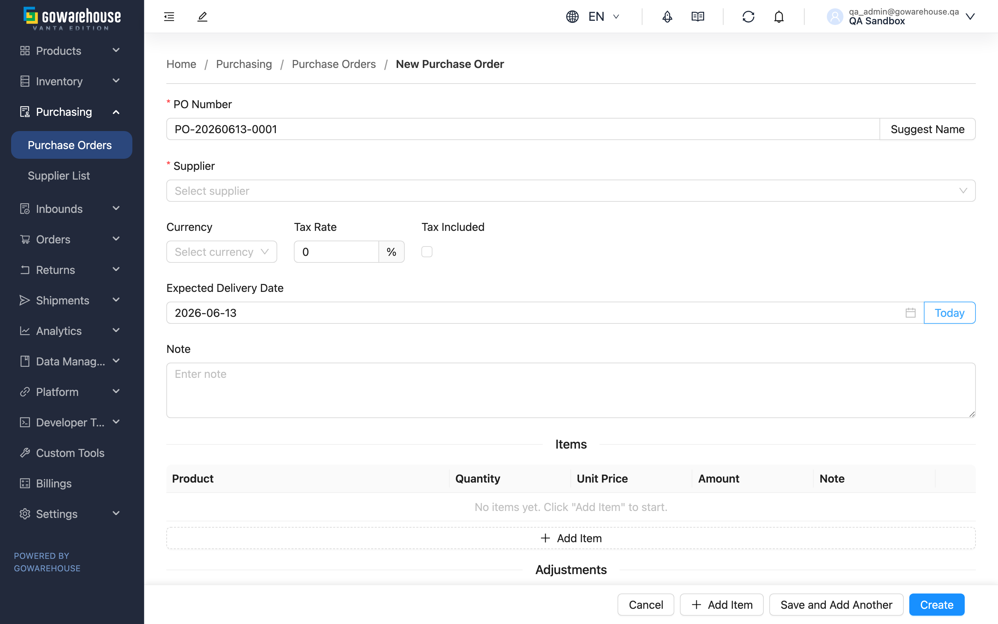
Task: Focus the Expected Delivery Date field
Action: (x=545, y=313)
